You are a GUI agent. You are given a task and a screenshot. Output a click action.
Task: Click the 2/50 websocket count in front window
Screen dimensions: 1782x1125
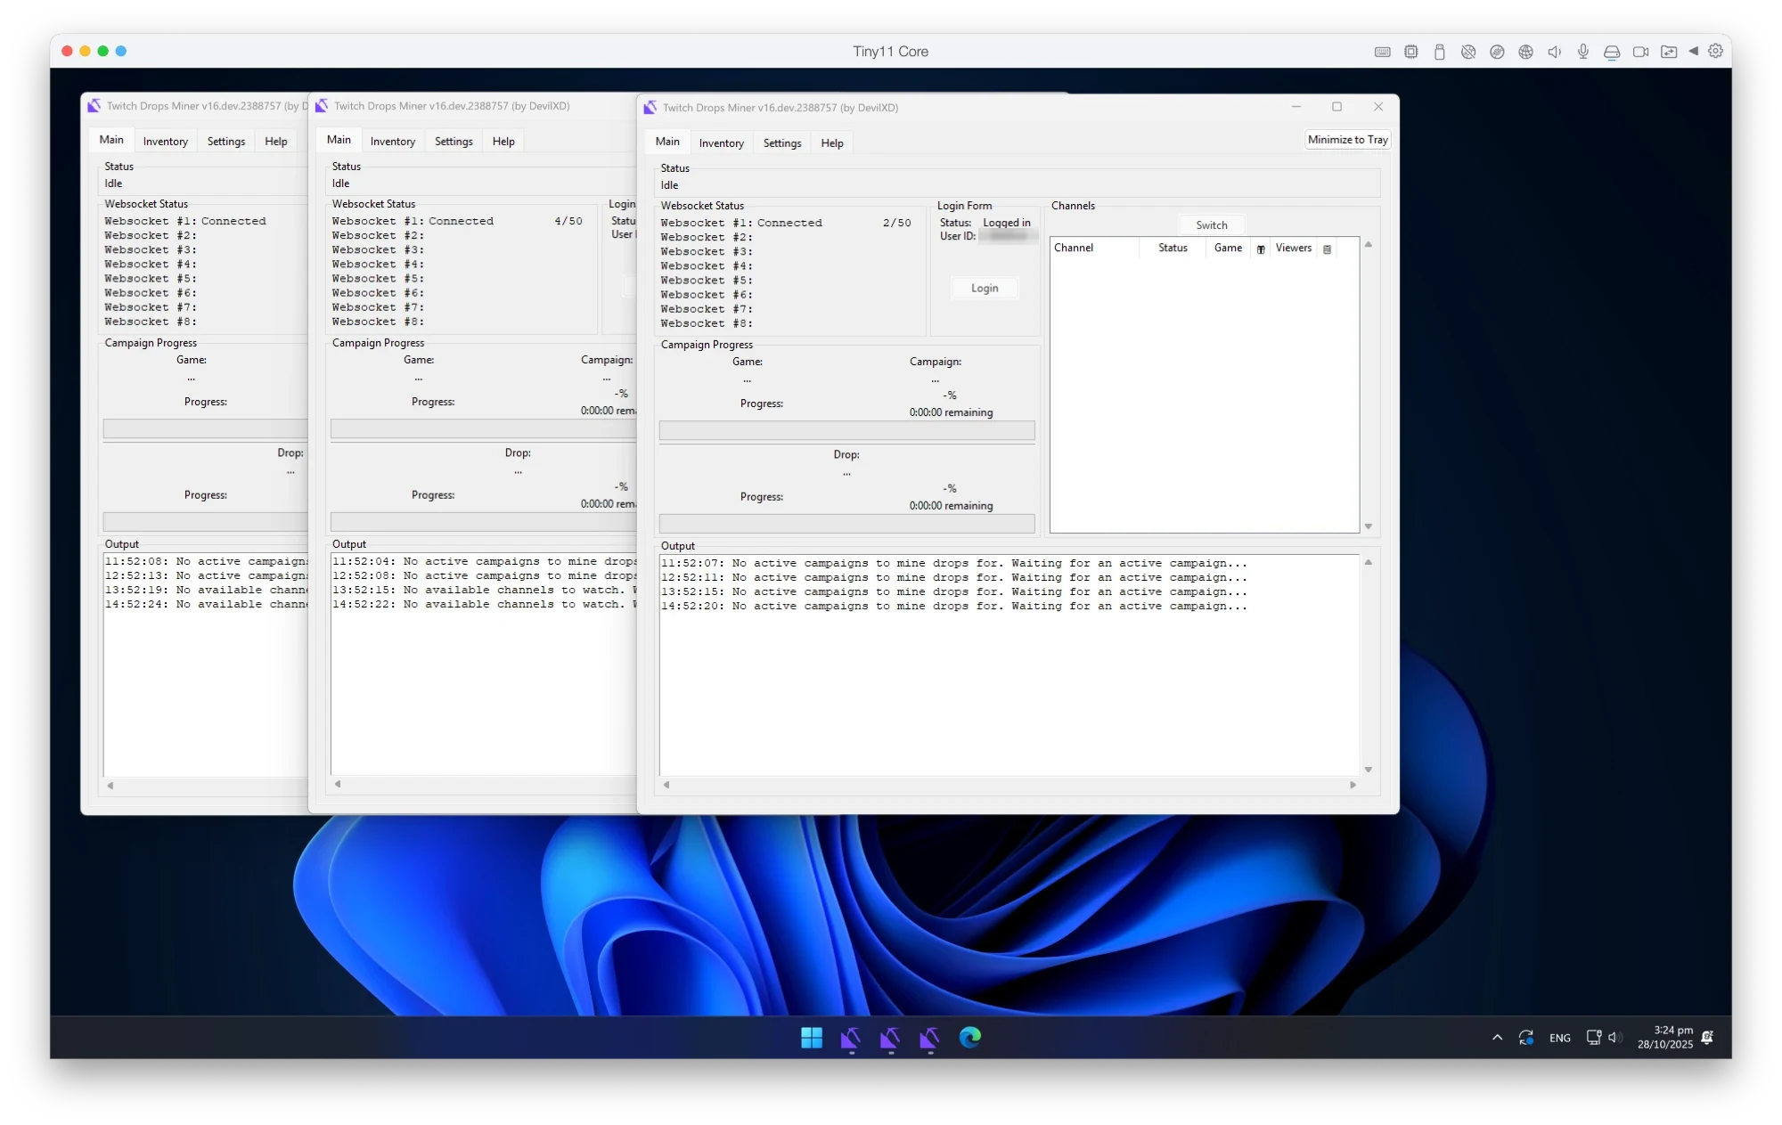[896, 223]
